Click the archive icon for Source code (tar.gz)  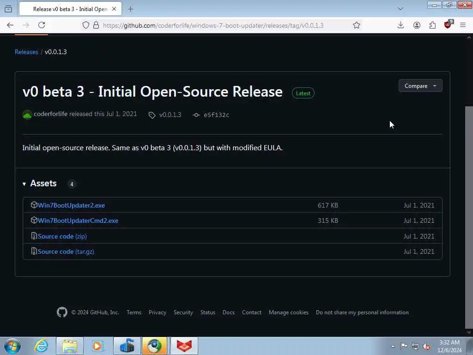(x=34, y=251)
